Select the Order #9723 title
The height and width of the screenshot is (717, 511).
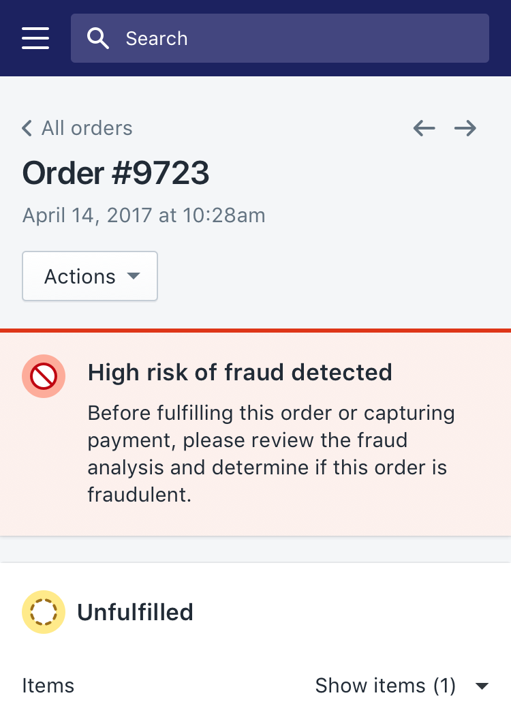[116, 173]
